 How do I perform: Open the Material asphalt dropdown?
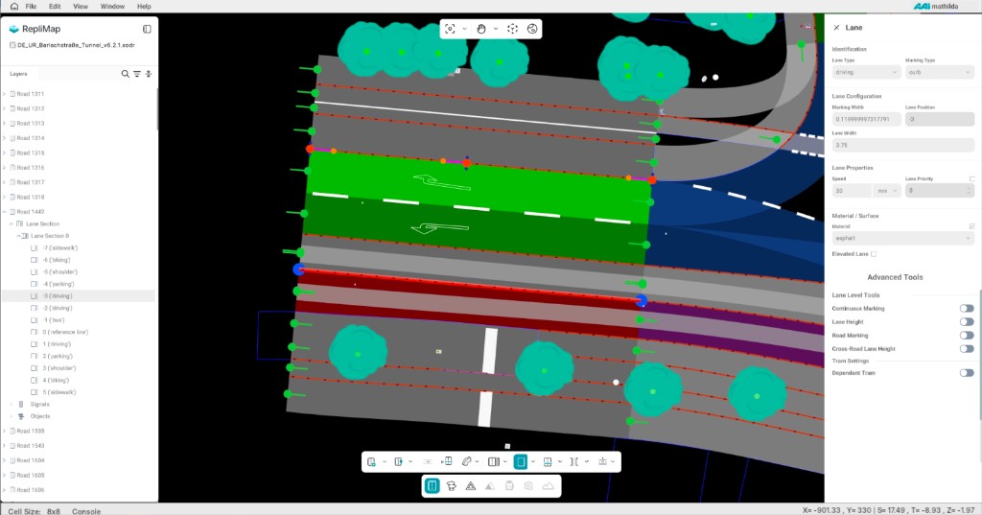coord(903,238)
